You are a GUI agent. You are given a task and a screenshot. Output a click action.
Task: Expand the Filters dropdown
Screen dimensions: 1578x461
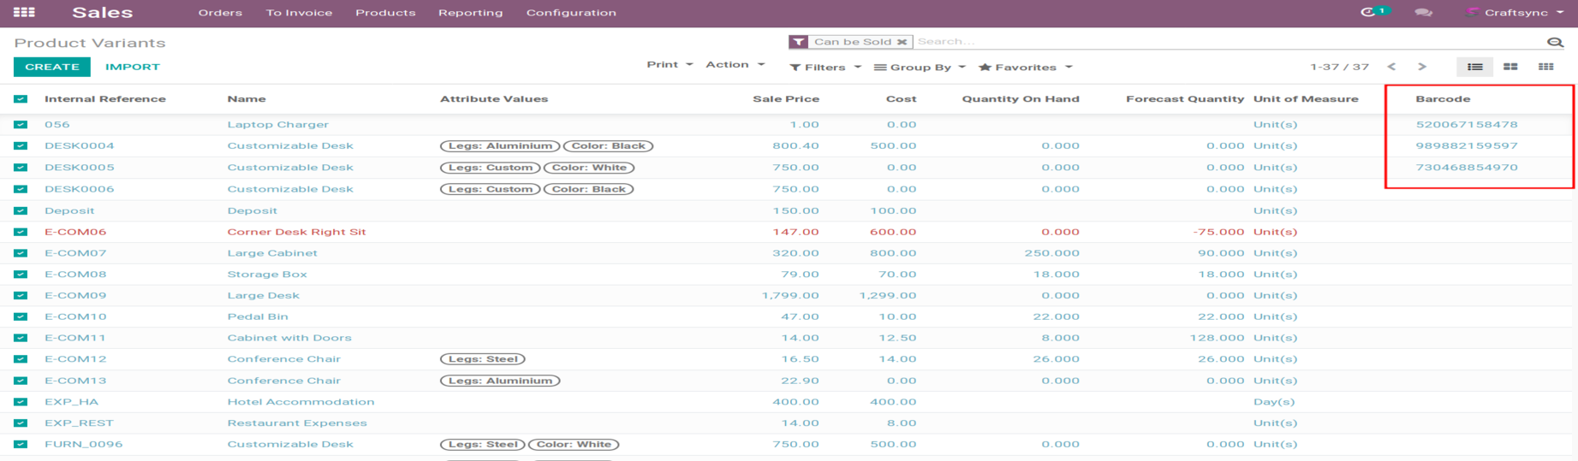pyautogui.click(x=825, y=68)
